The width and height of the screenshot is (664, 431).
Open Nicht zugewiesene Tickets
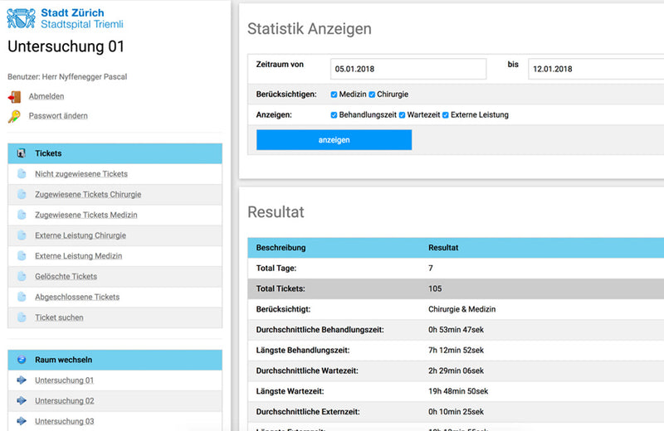click(81, 174)
